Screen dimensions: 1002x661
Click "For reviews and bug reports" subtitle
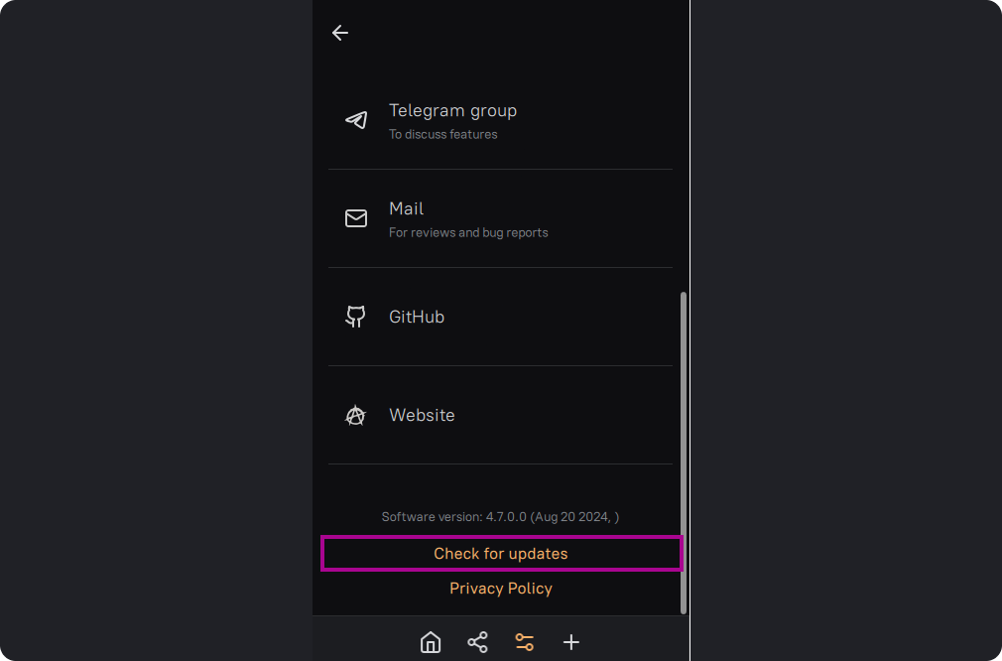coord(468,233)
